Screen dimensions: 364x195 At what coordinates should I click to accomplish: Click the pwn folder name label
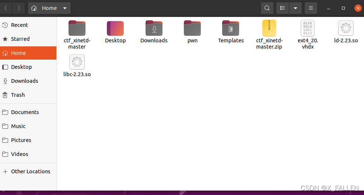coord(192,41)
